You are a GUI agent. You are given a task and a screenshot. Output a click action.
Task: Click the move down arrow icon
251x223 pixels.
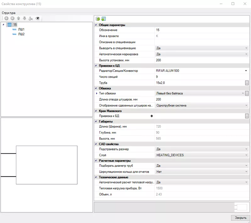coord(24,18)
